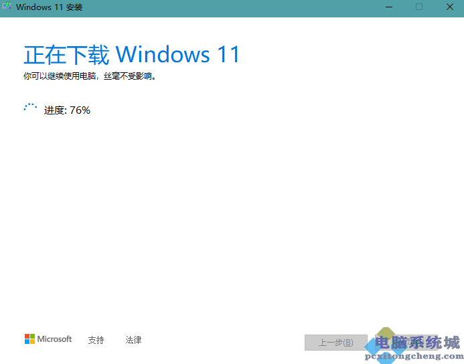Open the 支持 support link

[96, 340]
